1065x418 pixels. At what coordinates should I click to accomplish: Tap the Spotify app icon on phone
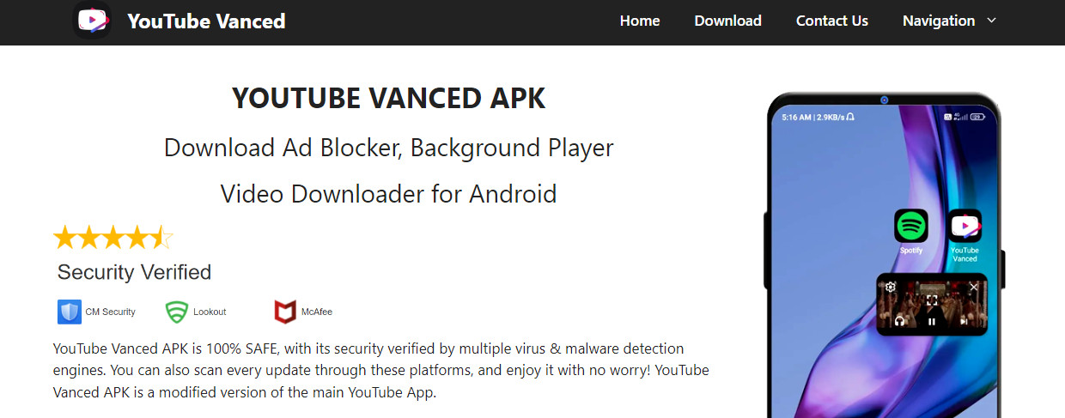(x=910, y=226)
